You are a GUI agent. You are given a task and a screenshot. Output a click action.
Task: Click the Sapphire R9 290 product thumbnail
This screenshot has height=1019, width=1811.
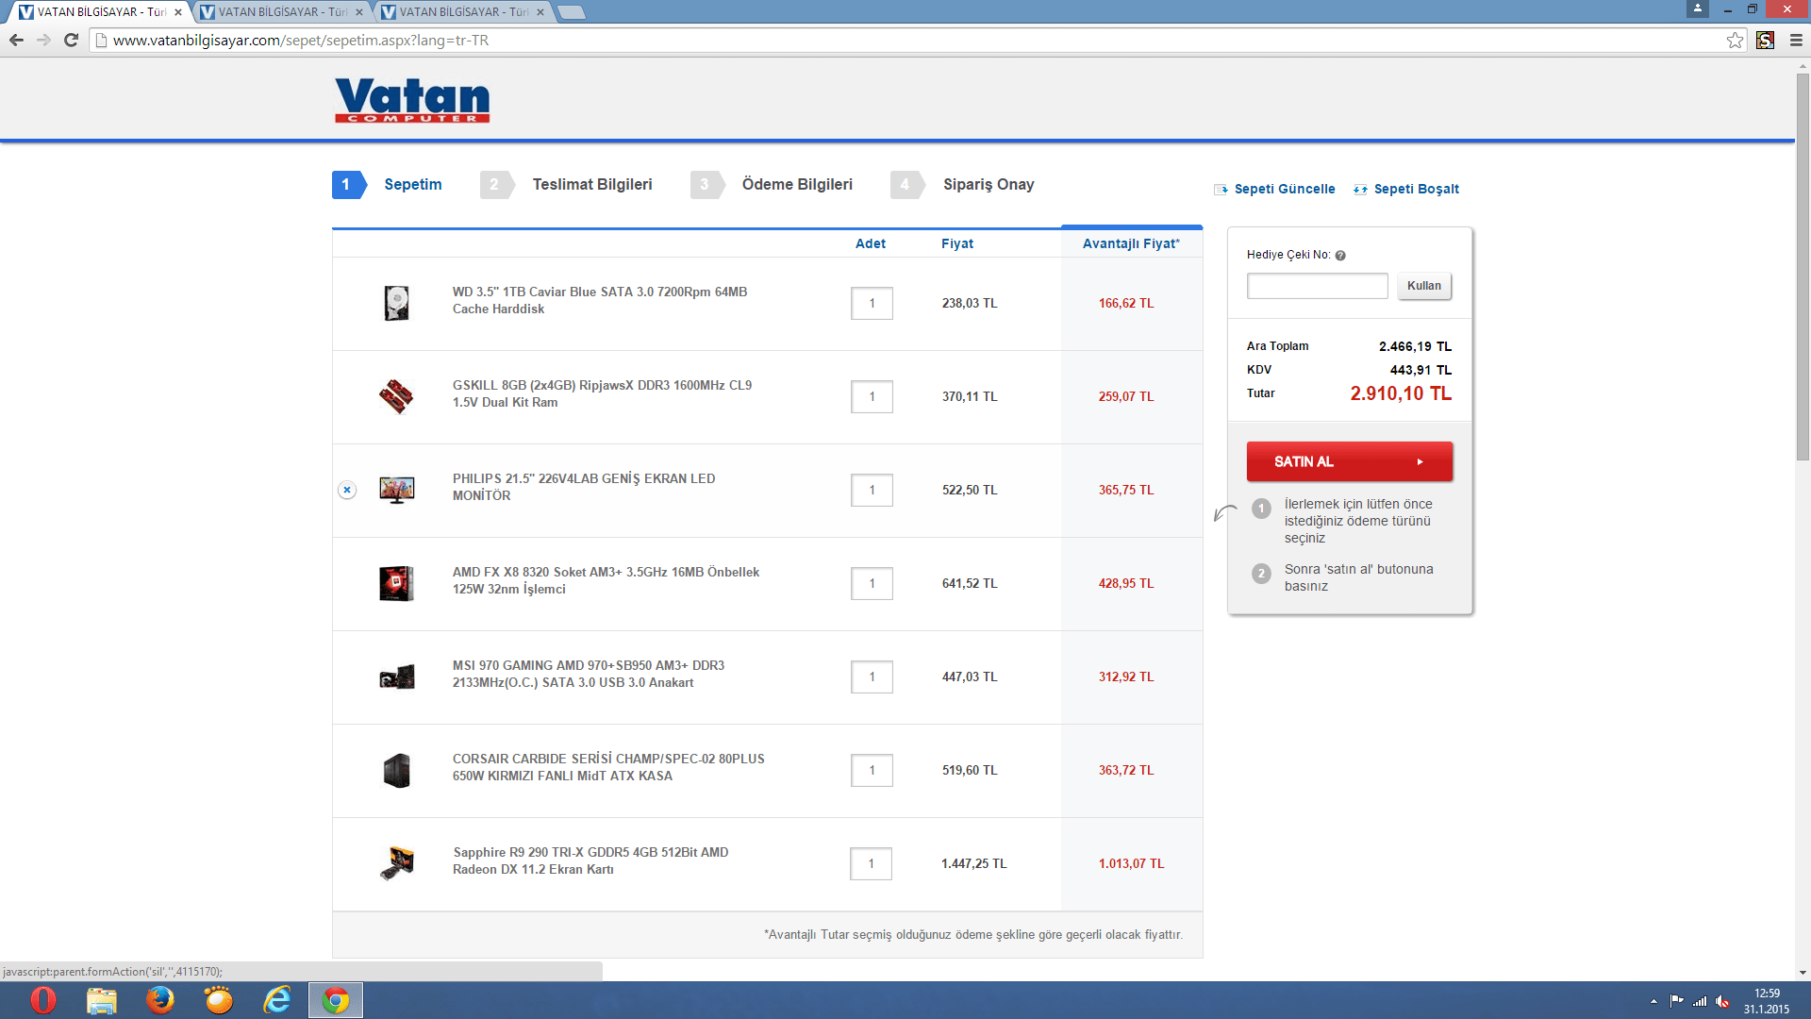pos(397,862)
